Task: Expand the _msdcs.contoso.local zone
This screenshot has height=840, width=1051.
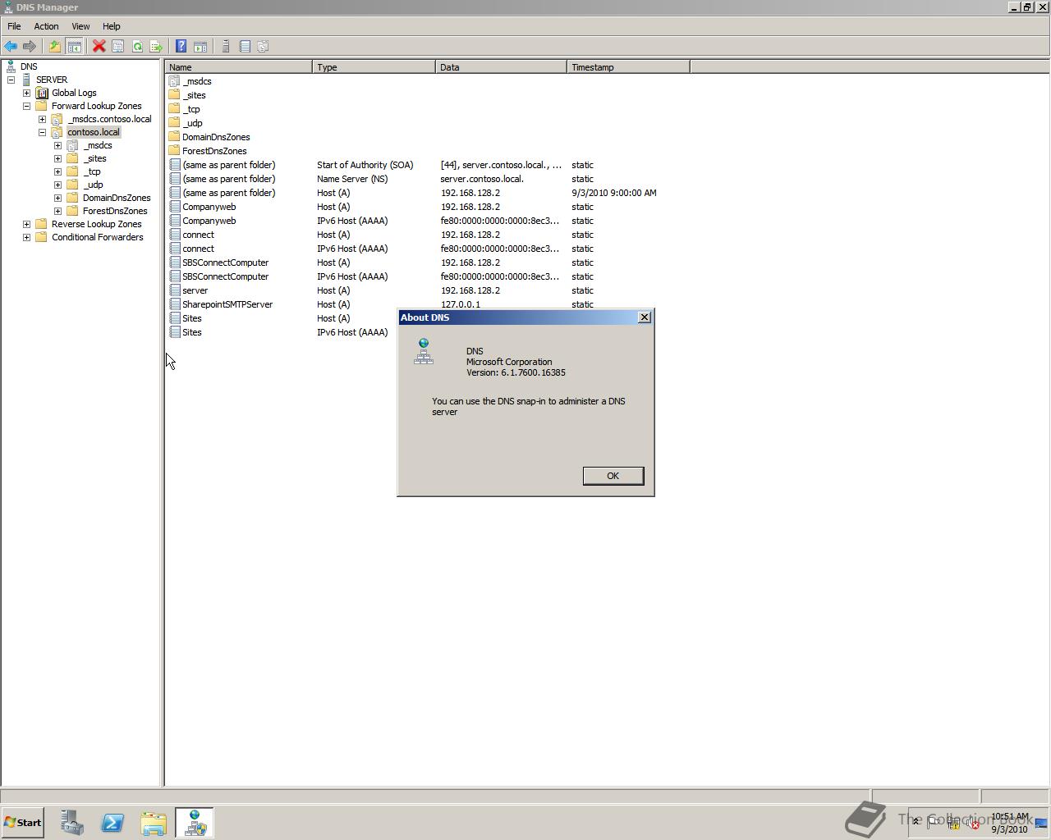Action: [42, 119]
